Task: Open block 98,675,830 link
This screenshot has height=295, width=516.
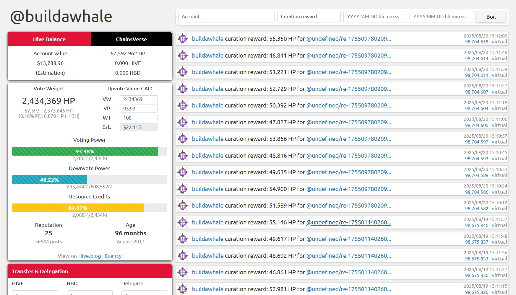Action: click(x=477, y=276)
